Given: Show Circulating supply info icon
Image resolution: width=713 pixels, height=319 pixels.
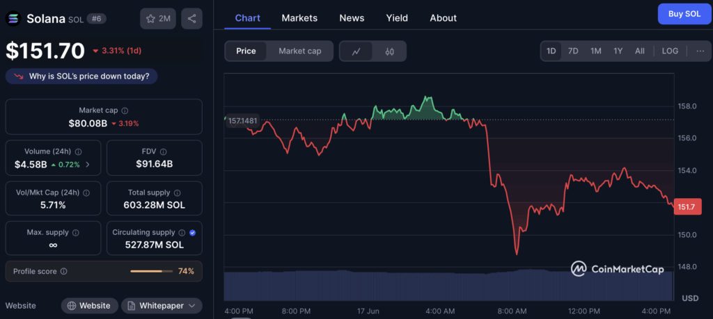Looking at the screenshot, I should click(x=182, y=233).
